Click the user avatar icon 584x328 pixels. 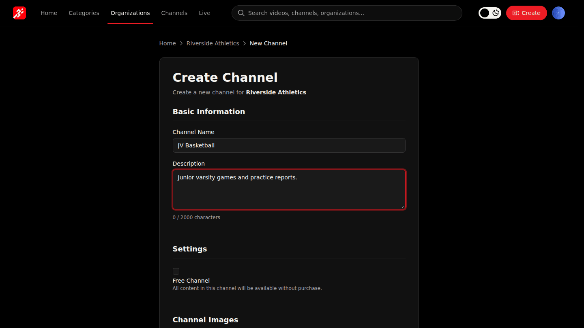click(558, 13)
